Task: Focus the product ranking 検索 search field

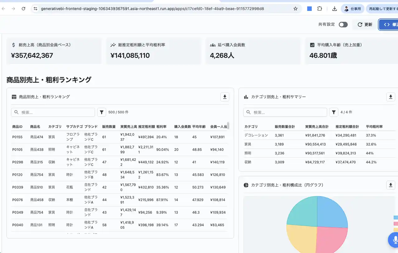Action: 56,112
